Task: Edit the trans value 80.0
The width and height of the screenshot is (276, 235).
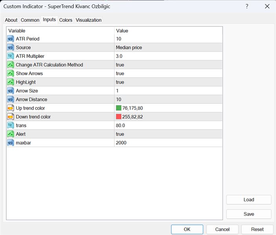Action: 121,125
